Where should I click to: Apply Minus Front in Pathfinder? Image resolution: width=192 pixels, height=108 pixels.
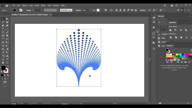tap(175, 30)
